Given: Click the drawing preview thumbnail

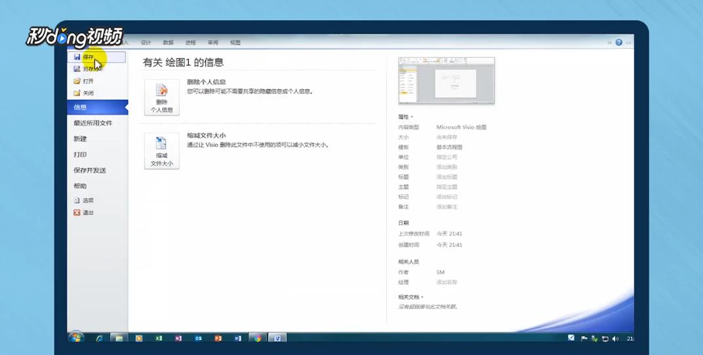Looking at the screenshot, I should coord(447,80).
